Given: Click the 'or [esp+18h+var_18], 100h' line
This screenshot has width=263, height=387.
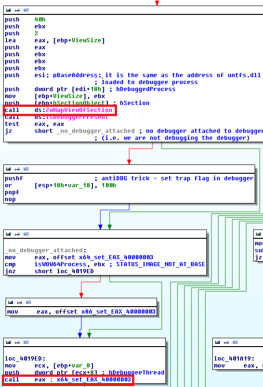Looking at the screenshot, I should (x=60, y=185).
